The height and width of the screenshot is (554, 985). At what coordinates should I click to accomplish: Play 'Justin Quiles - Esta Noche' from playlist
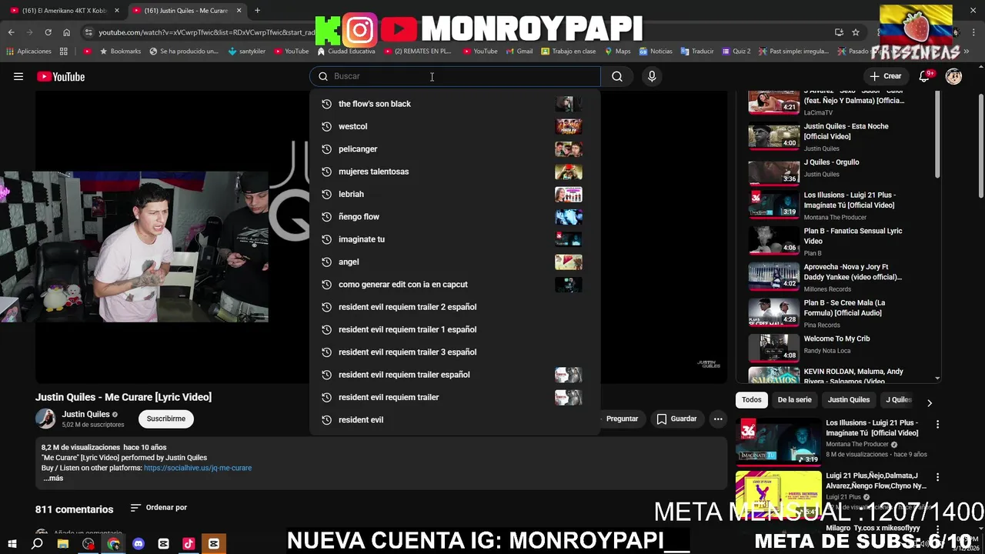pos(828,136)
